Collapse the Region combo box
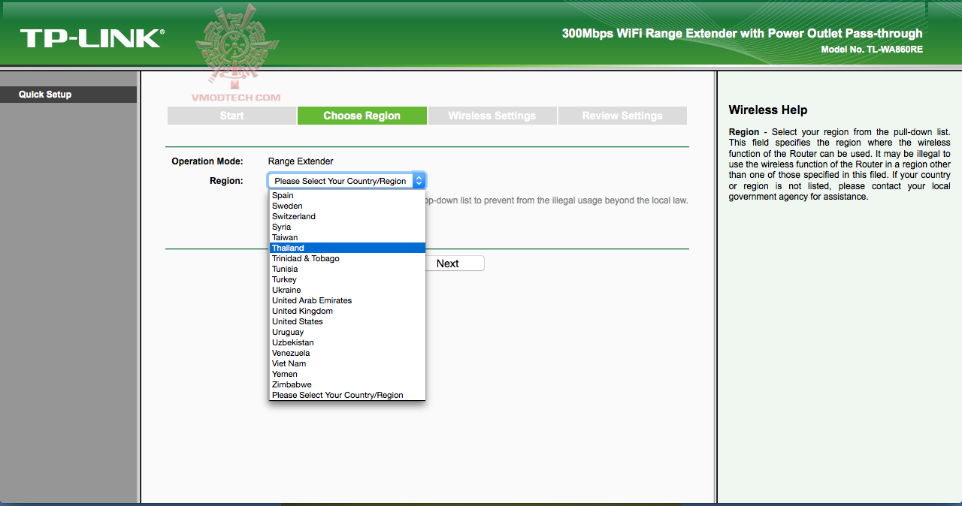The height and width of the screenshot is (506, 962). coord(347,181)
